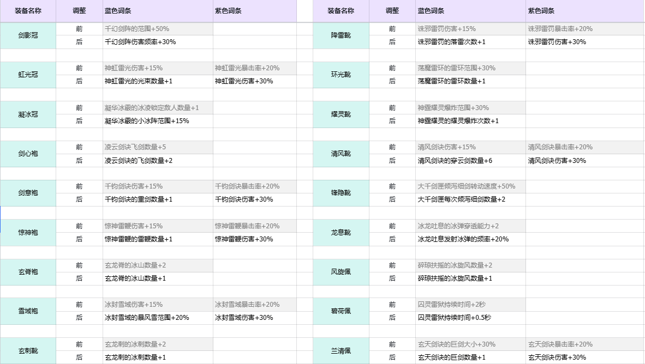Click the 虹光冠 equipment name cell
645x364 pixels.
click(x=28, y=75)
